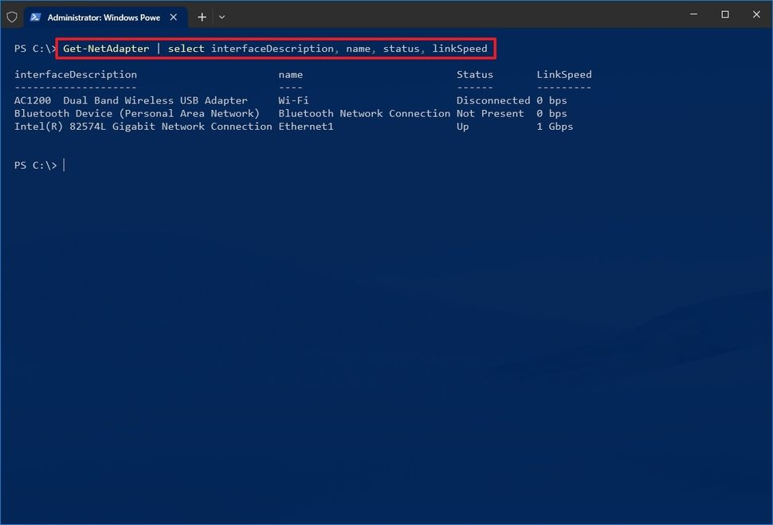Close the PowerShell tab using its X
773x525 pixels.
pyautogui.click(x=173, y=16)
